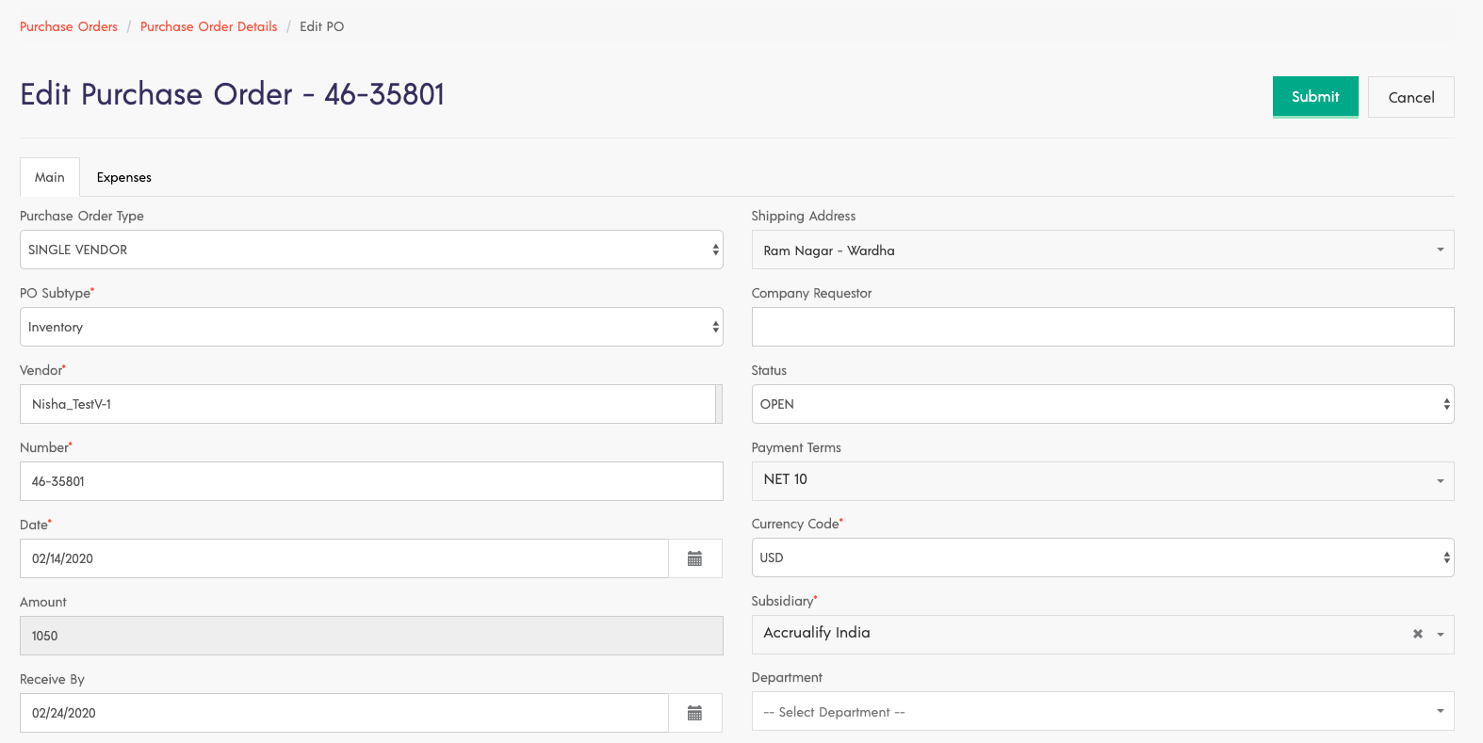The width and height of the screenshot is (1483, 743).
Task: Click the Company Requestor field
Action: tap(1102, 327)
